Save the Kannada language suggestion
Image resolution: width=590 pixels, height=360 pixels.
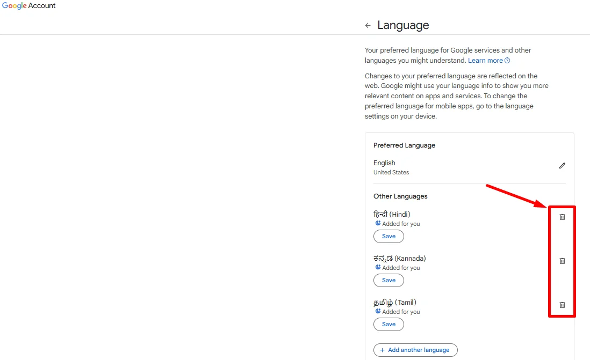(388, 280)
